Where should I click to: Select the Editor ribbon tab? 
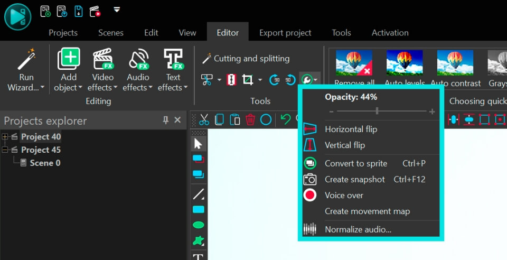pos(228,33)
